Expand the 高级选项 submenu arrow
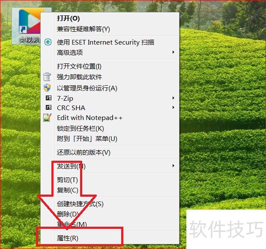 pos(173,52)
